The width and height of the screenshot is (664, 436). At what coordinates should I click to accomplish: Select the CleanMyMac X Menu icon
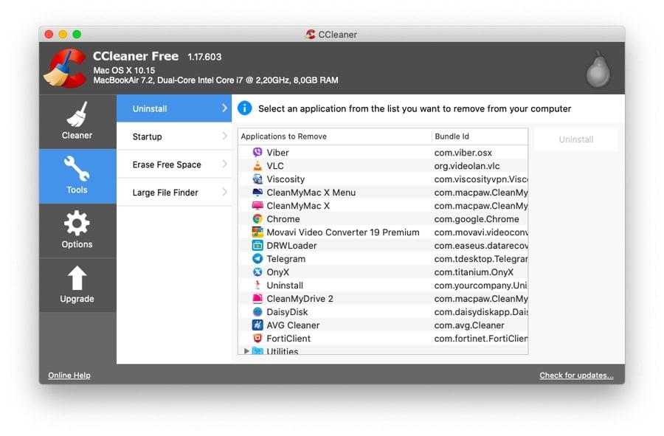coord(257,192)
